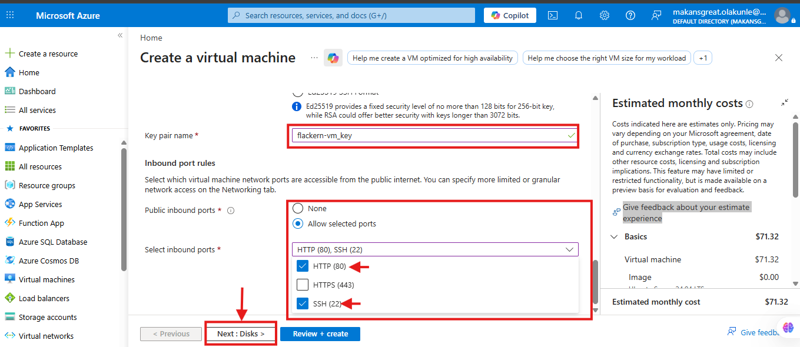The width and height of the screenshot is (800, 347).
Task: Click the Virtual machines monitor icon
Action: pyautogui.click(x=9, y=279)
